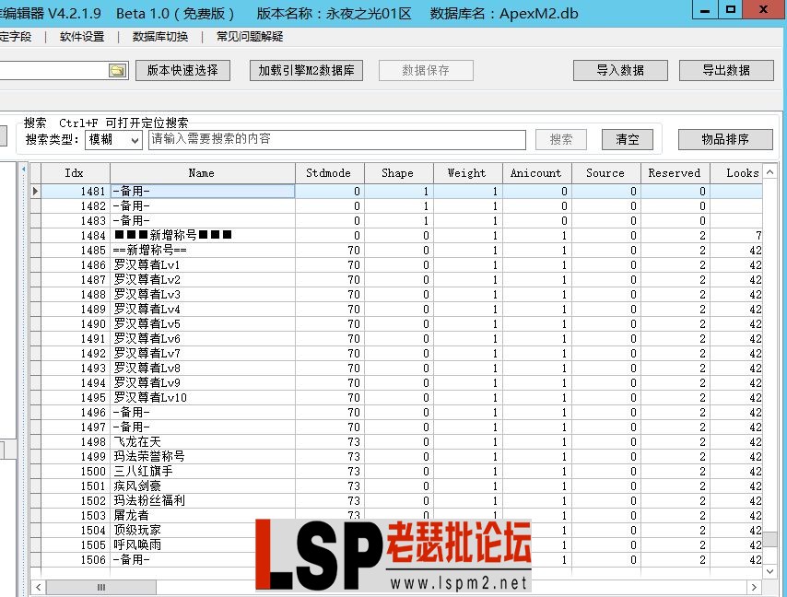
Task: Click the Idx cell 1506
Action: [x=76, y=560]
